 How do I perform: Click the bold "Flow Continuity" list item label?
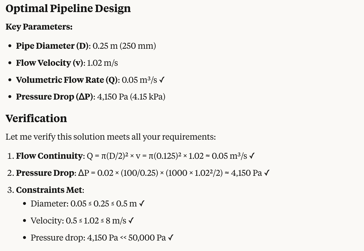[49, 156]
